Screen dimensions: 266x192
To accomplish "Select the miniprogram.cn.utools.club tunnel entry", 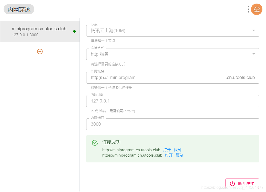I will click(x=40, y=31).
